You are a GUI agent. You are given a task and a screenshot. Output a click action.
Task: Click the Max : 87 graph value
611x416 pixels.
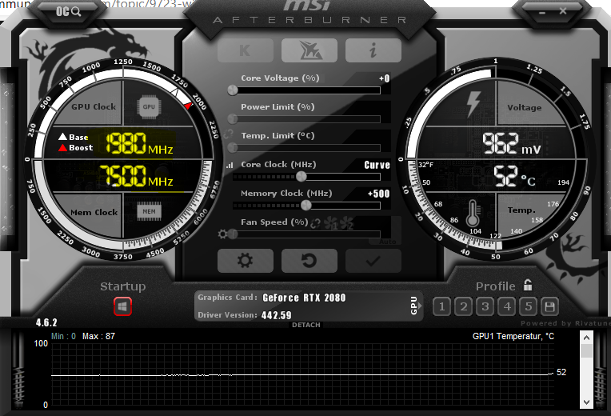[98, 336]
